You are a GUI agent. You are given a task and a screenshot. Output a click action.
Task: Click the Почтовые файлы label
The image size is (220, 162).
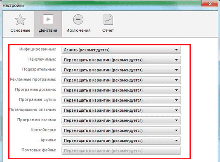pos(39,150)
